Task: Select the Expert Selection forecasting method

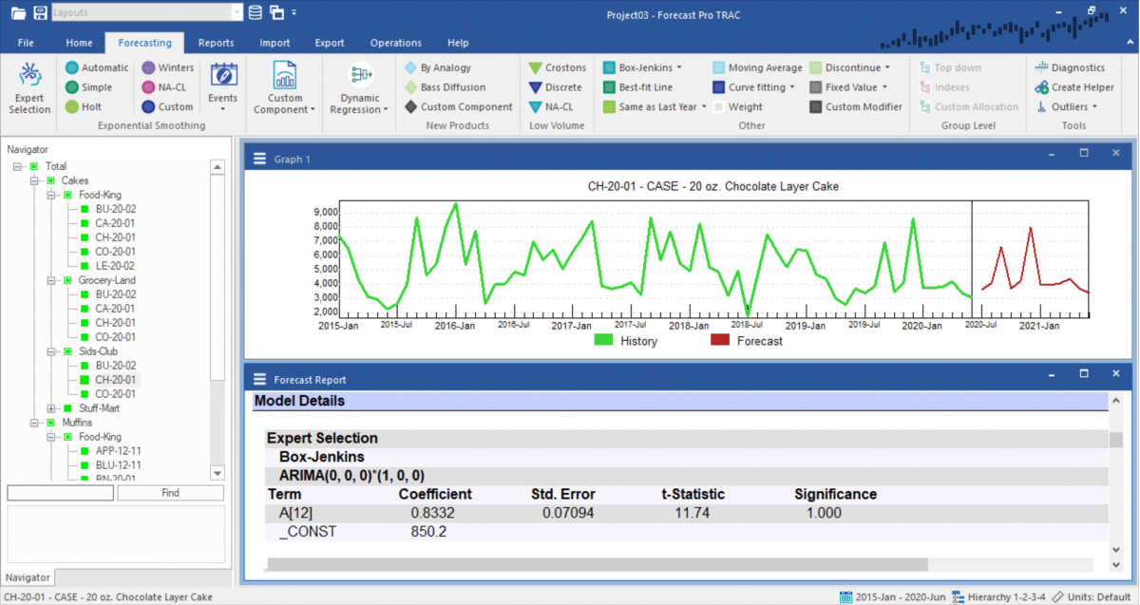Action: pyautogui.click(x=28, y=87)
